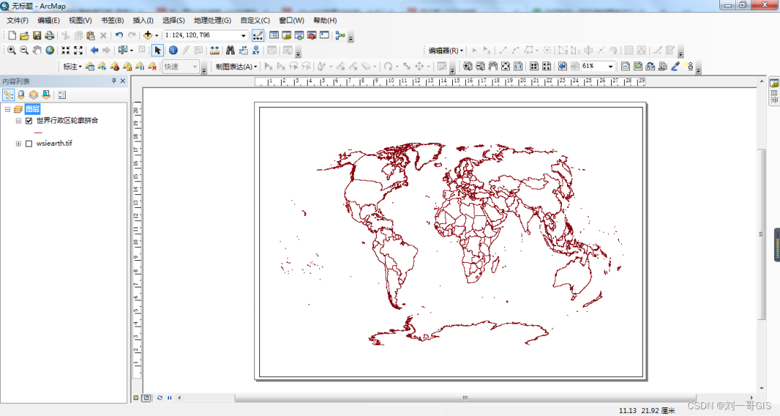The image size is (780, 416).
Task: Undo the last action
Action: 119,35
